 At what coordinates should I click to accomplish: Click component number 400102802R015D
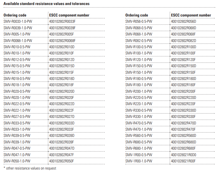62,66
